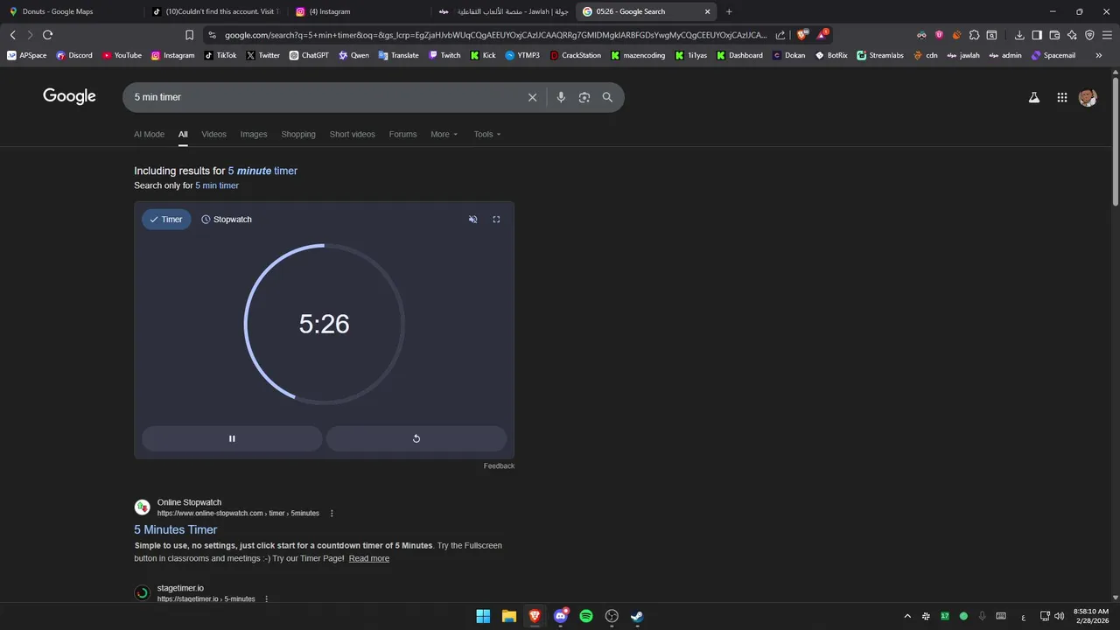
Task: Switch to the Jawlah browser tab
Action: pos(503,11)
